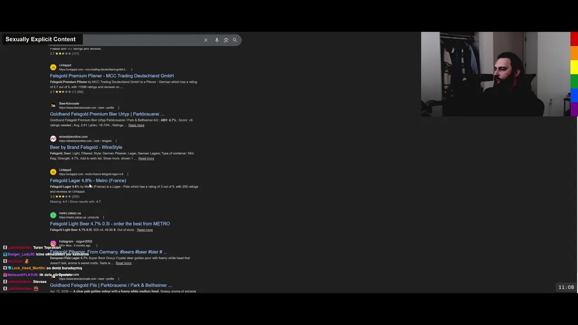Click the beeradvocate.com URL above Urtyp result

click(x=86, y=108)
